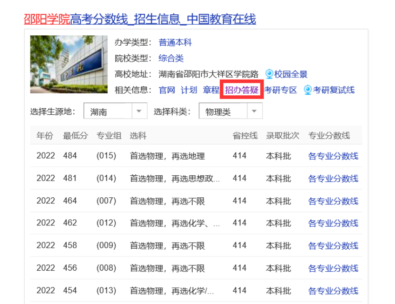The width and height of the screenshot is (395, 304).
Task: Click the (014) group code cell
Action: tap(106, 178)
